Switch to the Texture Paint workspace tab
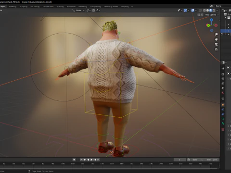This screenshot has width=231, height=173. click(48, 7)
